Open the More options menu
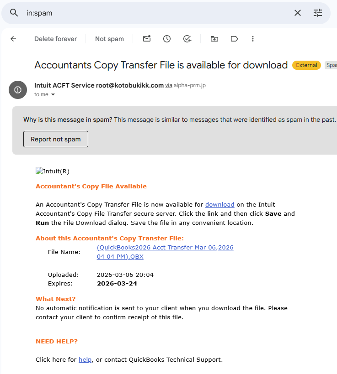The image size is (337, 374). point(253,39)
